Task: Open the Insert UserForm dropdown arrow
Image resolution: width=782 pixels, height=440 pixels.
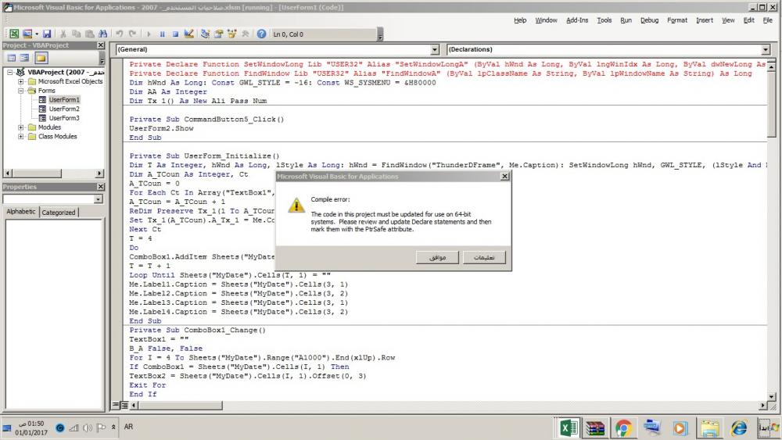Action: coord(37,34)
